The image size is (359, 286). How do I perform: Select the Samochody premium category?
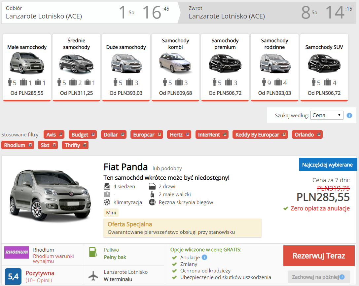tap(225, 67)
